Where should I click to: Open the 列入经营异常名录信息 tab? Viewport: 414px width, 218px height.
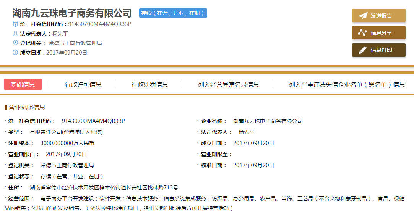(x=229, y=84)
